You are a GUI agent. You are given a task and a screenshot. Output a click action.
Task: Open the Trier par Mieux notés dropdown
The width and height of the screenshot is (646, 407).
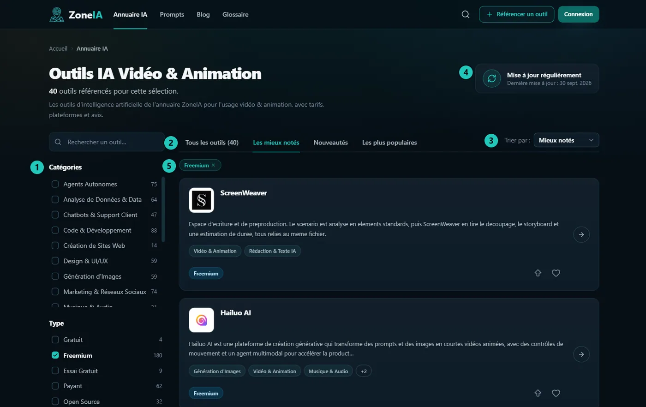coord(566,140)
